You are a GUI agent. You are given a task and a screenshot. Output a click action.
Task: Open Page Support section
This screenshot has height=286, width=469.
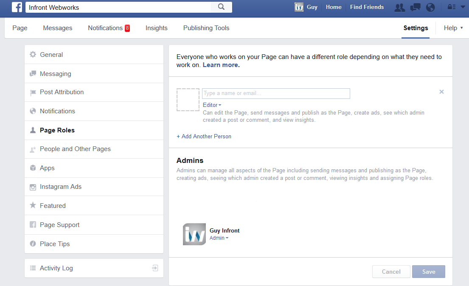point(94,224)
